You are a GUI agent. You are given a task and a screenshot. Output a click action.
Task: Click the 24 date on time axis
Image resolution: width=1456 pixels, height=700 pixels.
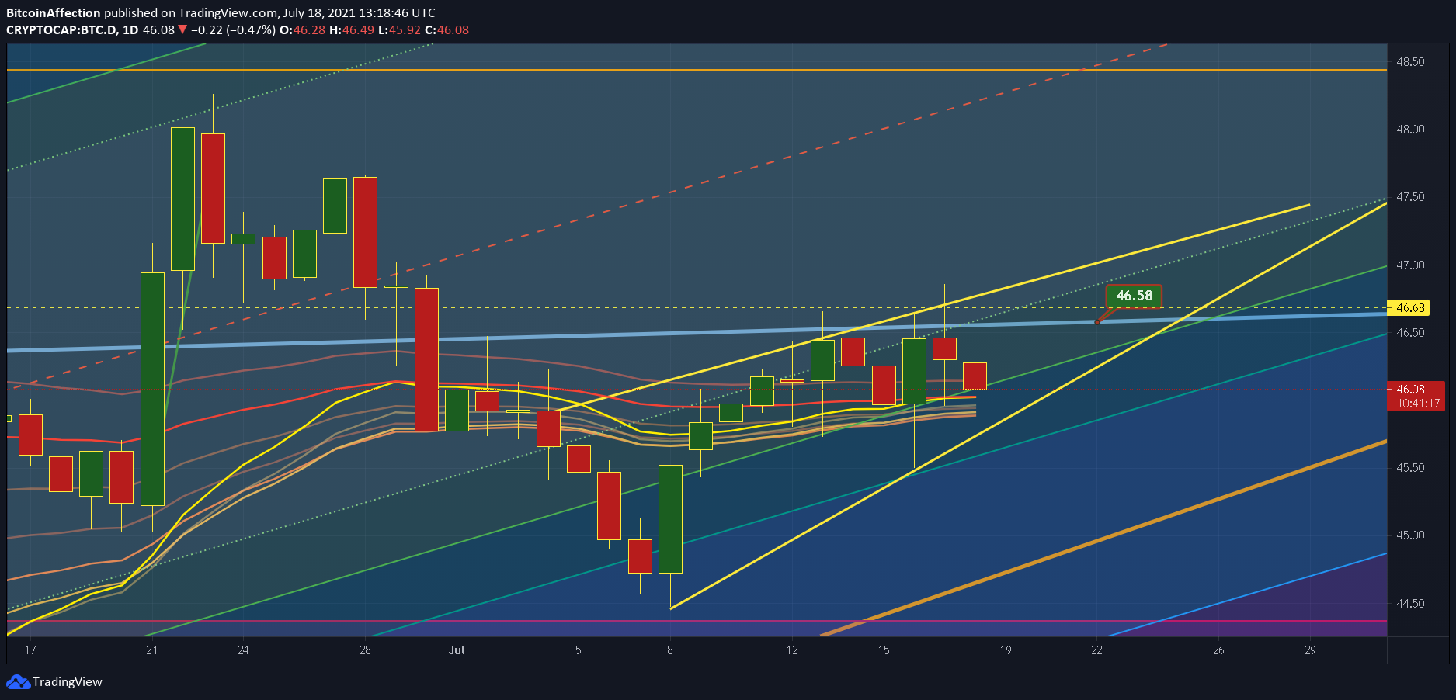click(243, 650)
